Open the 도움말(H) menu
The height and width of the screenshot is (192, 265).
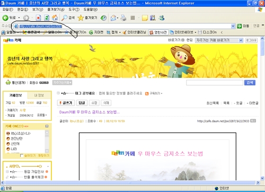[90, 10]
